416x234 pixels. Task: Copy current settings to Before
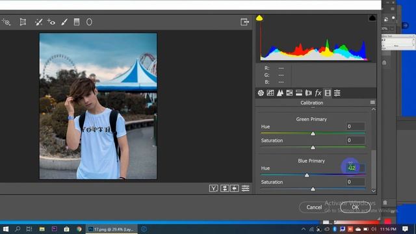point(235,188)
